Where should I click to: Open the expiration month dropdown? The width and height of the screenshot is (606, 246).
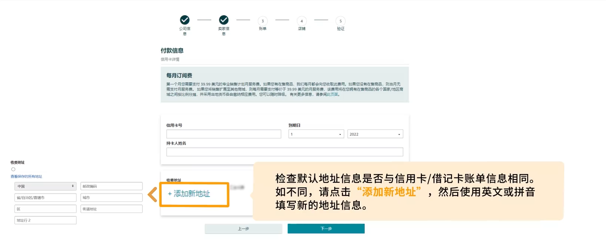pos(316,134)
